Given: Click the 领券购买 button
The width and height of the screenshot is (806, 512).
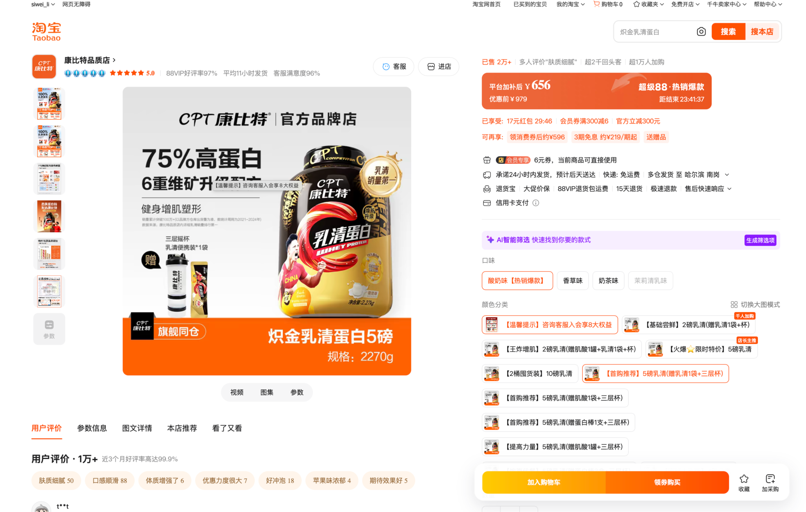Looking at the screenshot, I should click(x=667, y=482).
